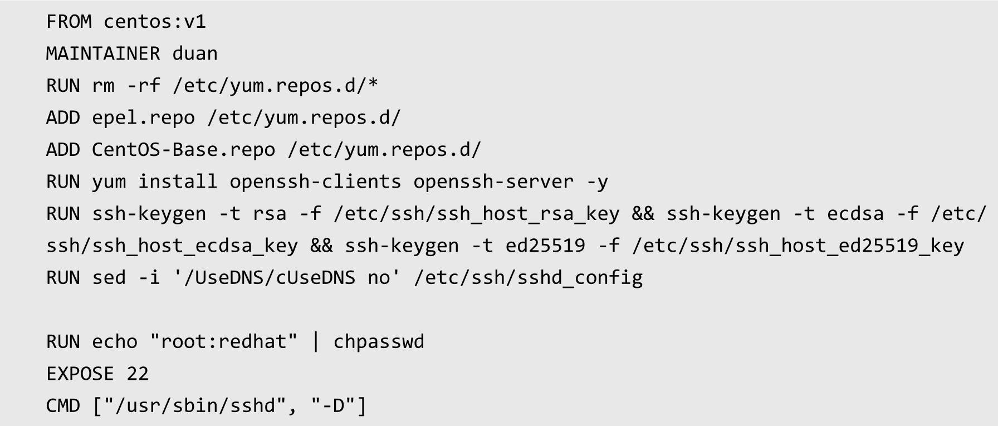Click the /etc/ssh/sshd_config path
The height and width of the screenshot is (426, 998).
pyautogui.click(x=529, y=277)
